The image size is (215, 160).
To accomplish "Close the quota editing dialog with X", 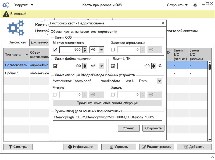I will pos(163,23).
